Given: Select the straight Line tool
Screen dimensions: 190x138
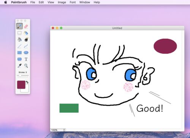Looking at the screenshot, I should (x=19, y=46).
